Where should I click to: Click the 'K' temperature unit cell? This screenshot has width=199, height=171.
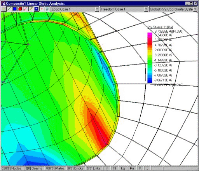pos(140,168)
